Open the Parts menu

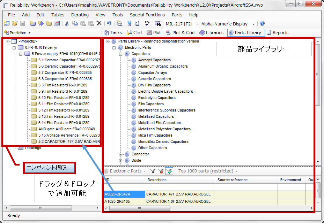[x=177, y=15]
